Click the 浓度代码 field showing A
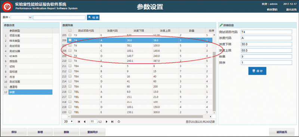Image resolution: width=299 pixels, height=137 pixels. point(266,38)
